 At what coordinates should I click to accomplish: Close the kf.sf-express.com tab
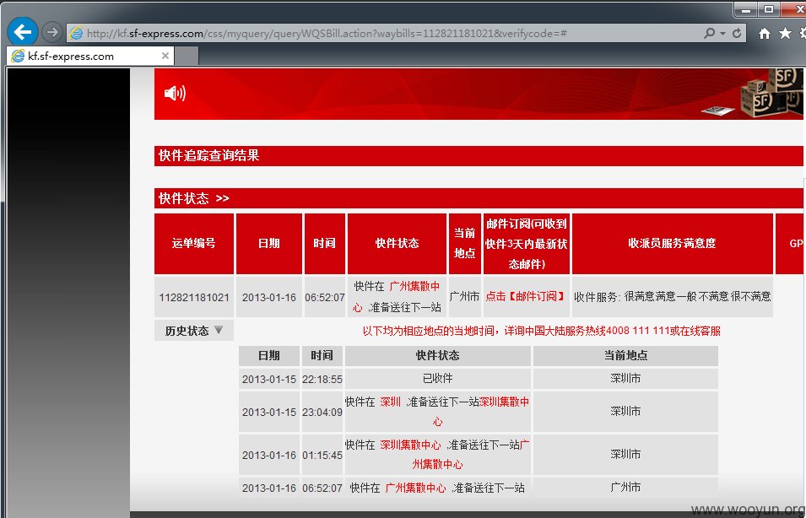[x=165, y=56]
